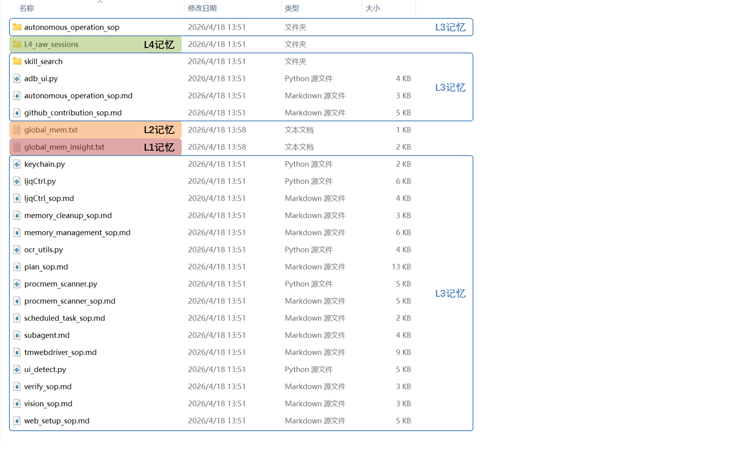The image size is (748, 458).
Task: Select the L4_raw_sessions folder icon
Action: point(17,44)
